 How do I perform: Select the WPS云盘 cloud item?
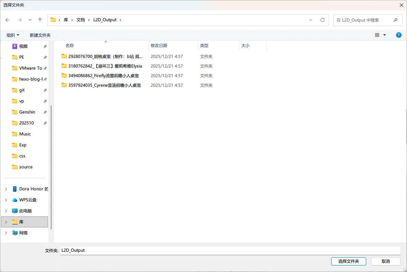pos(27,200)
